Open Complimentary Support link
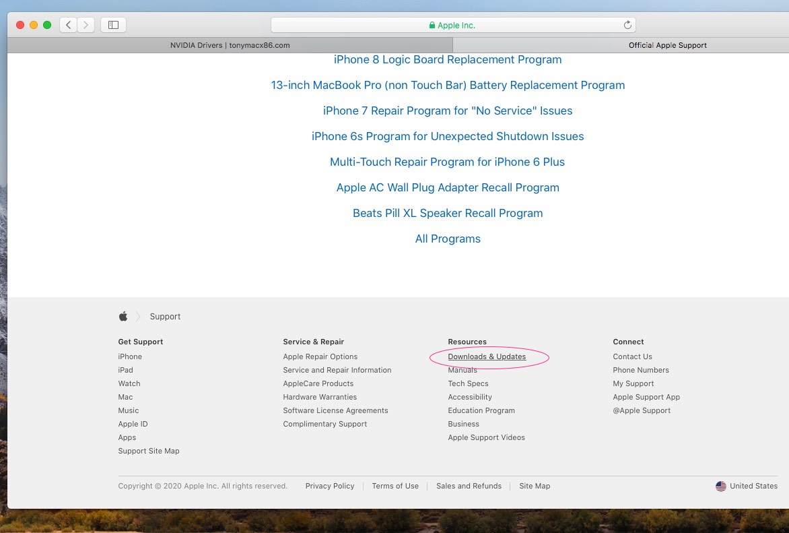789x533 pixels. pos(324,425)
